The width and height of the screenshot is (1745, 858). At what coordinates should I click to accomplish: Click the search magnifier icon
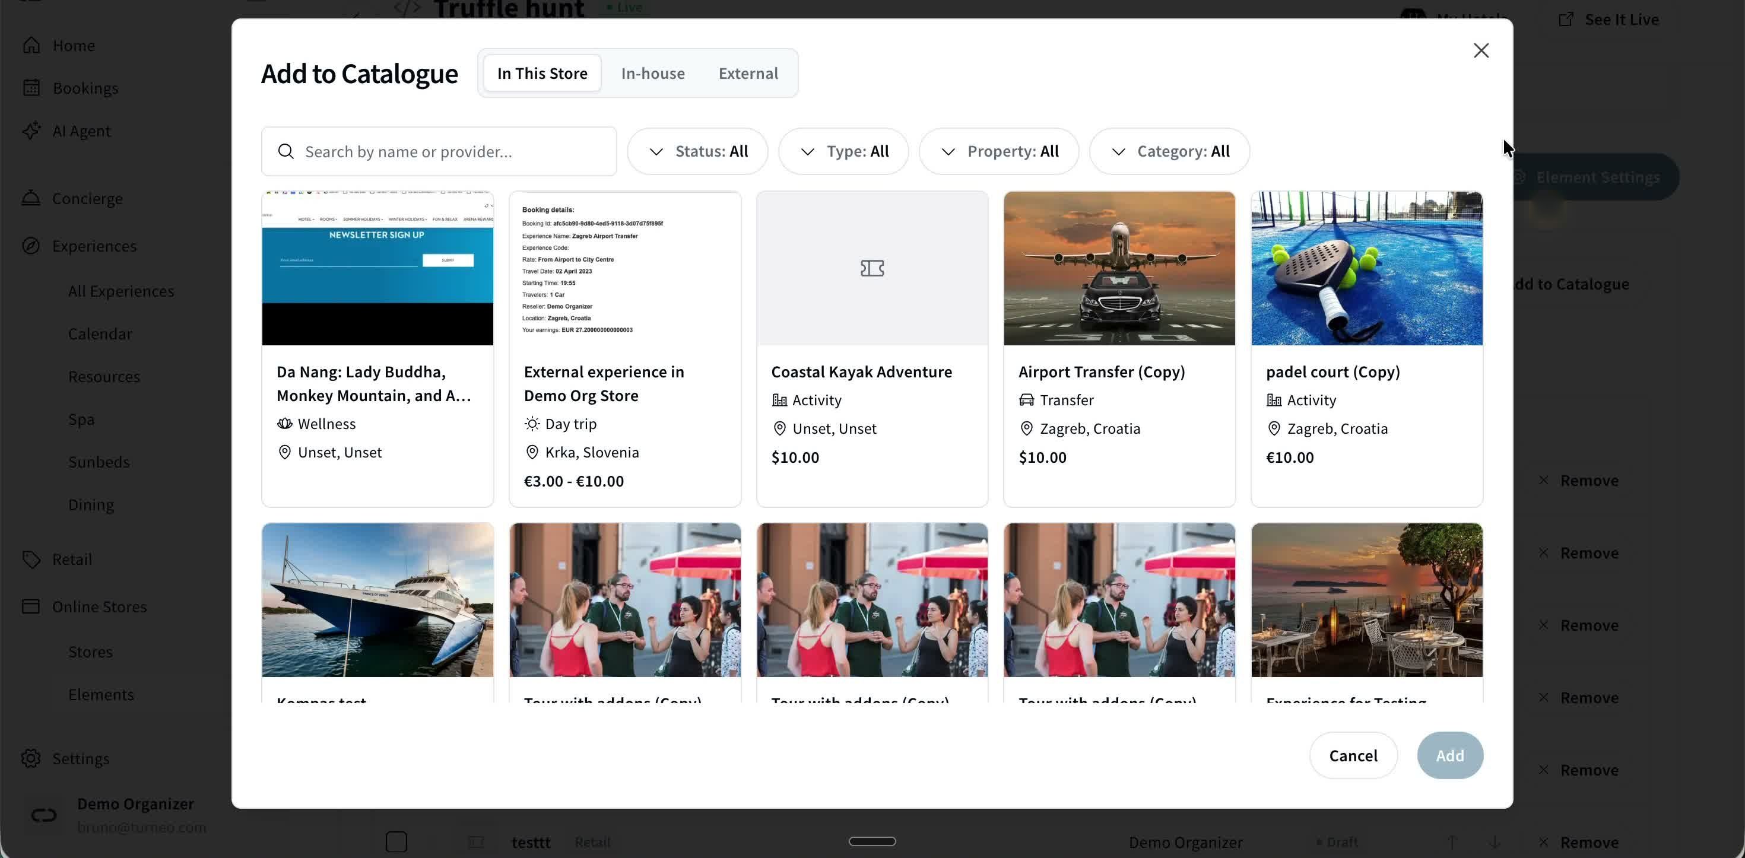point(286,152)
